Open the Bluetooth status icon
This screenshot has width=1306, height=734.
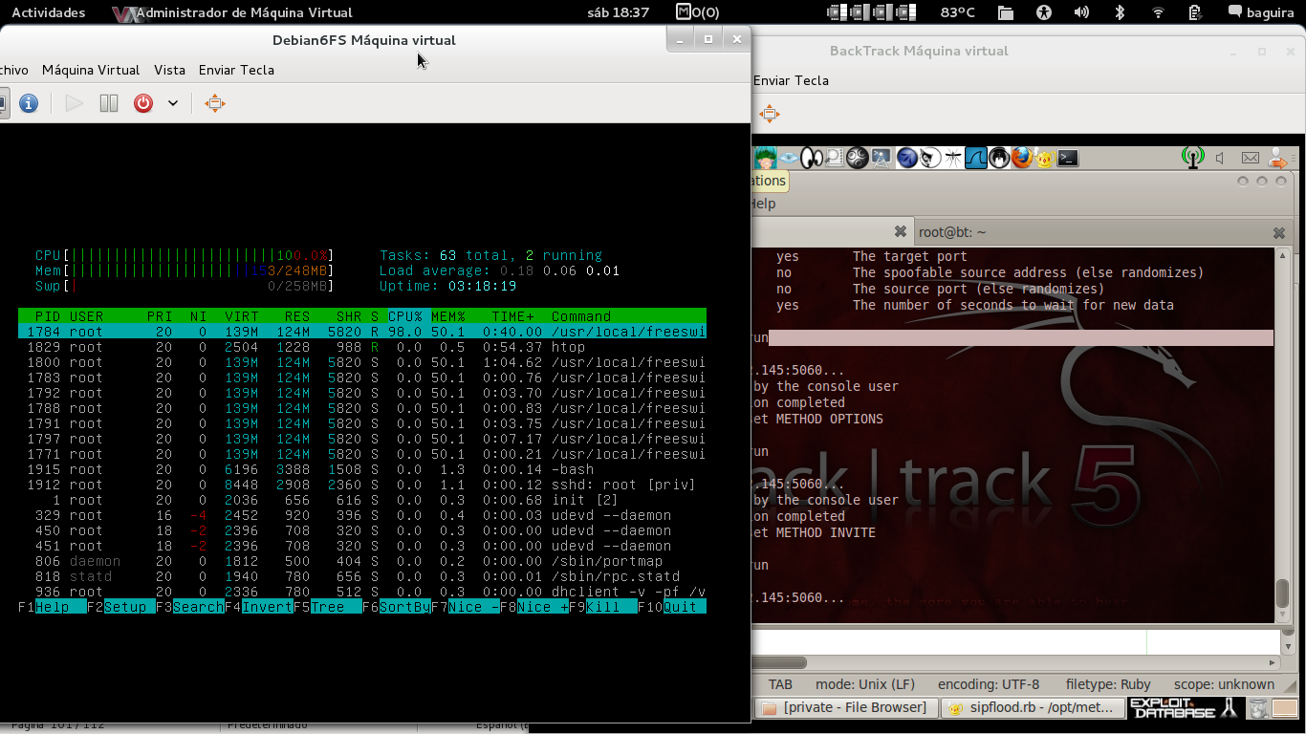coord(1120,12)
